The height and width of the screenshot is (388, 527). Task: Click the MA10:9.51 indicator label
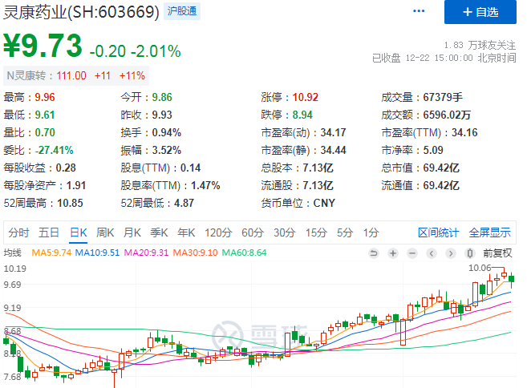[x=97, y=253]
